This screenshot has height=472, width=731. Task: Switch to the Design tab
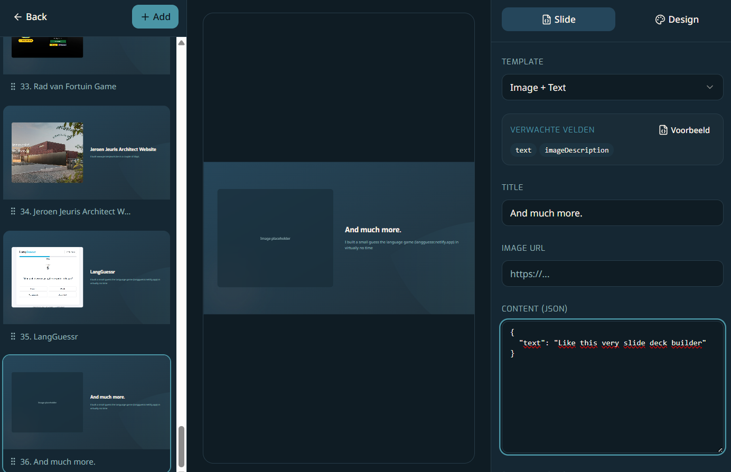[677, 20]
